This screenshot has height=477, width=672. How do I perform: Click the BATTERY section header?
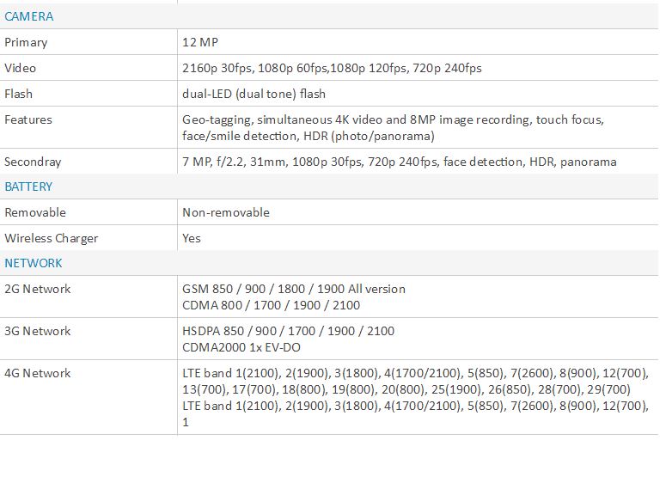29,187
